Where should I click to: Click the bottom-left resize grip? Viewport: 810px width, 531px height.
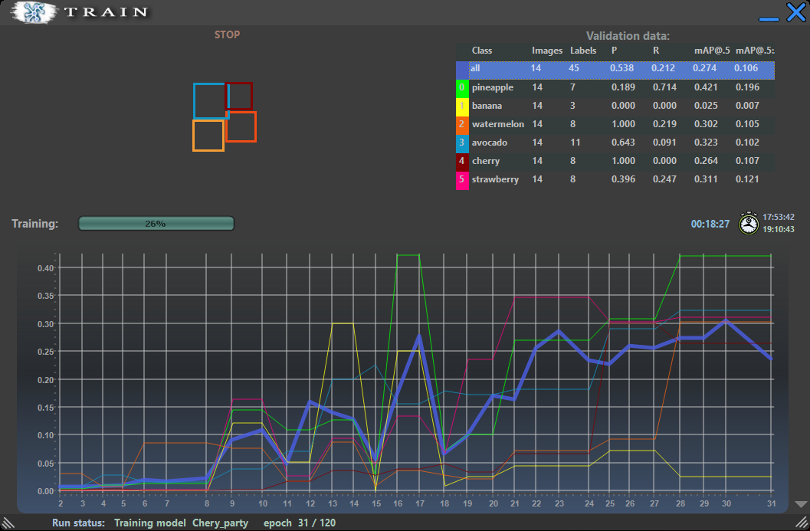point(8,522)
